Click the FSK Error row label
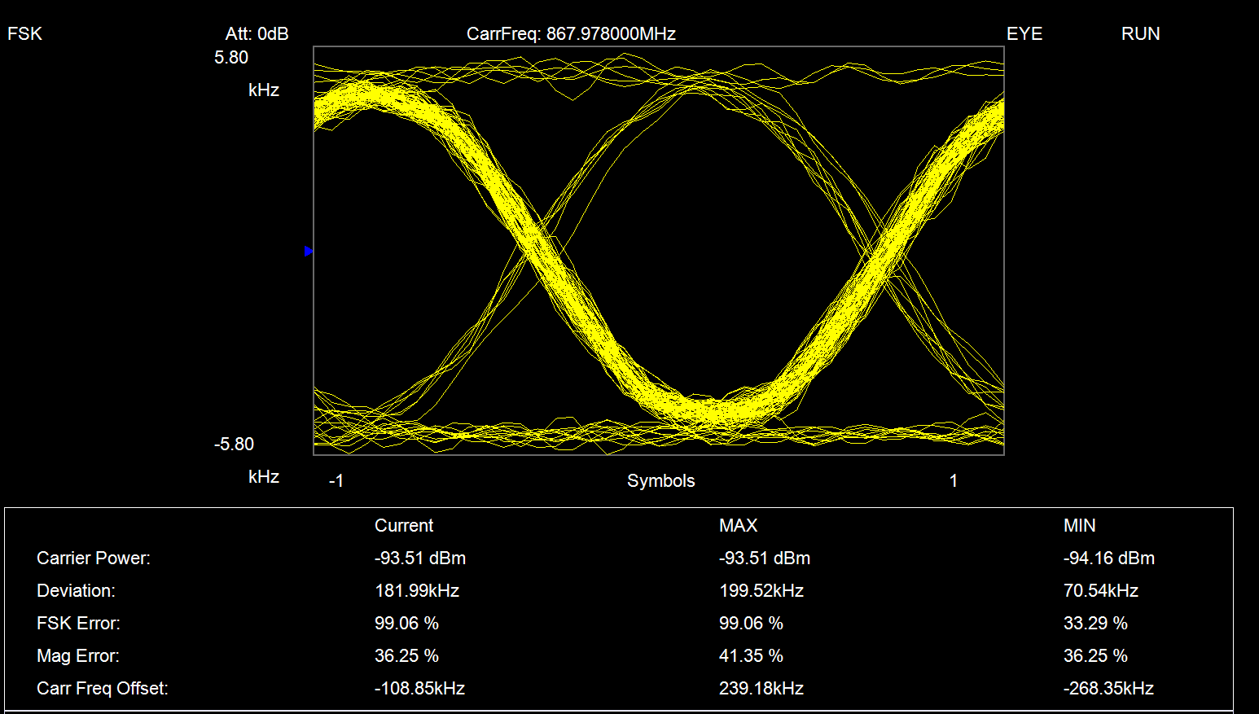This screenshot has width=1259, height=714. pyautogui.click(x=78, y=624)
